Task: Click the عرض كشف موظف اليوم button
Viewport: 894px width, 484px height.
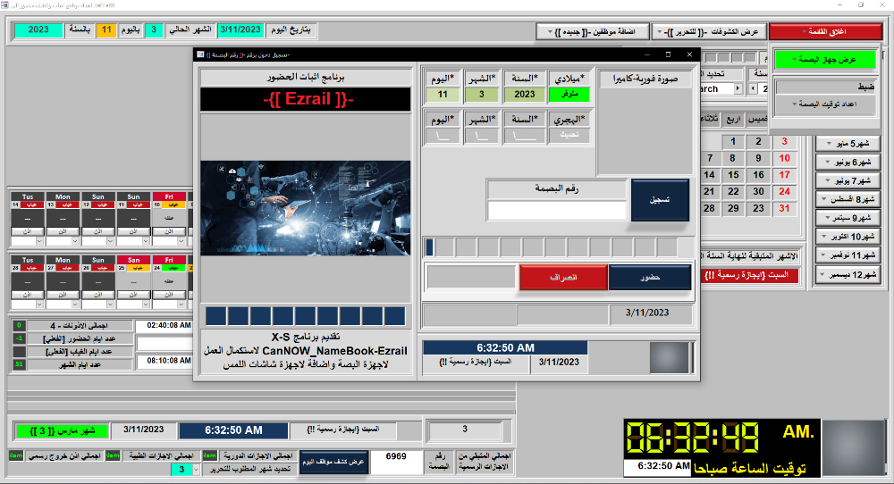Action: [x=334, y=462]
